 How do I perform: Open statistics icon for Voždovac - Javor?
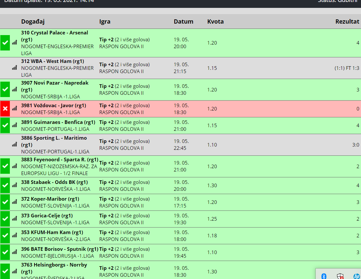tap(14, 109)
